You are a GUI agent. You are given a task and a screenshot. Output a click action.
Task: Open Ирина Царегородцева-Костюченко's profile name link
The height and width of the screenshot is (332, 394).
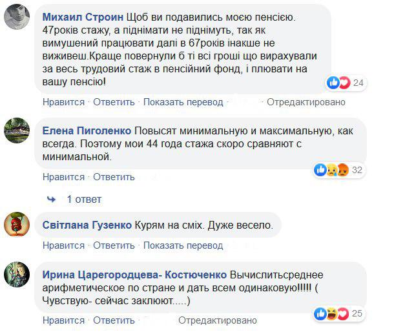[x=134, y=273]
